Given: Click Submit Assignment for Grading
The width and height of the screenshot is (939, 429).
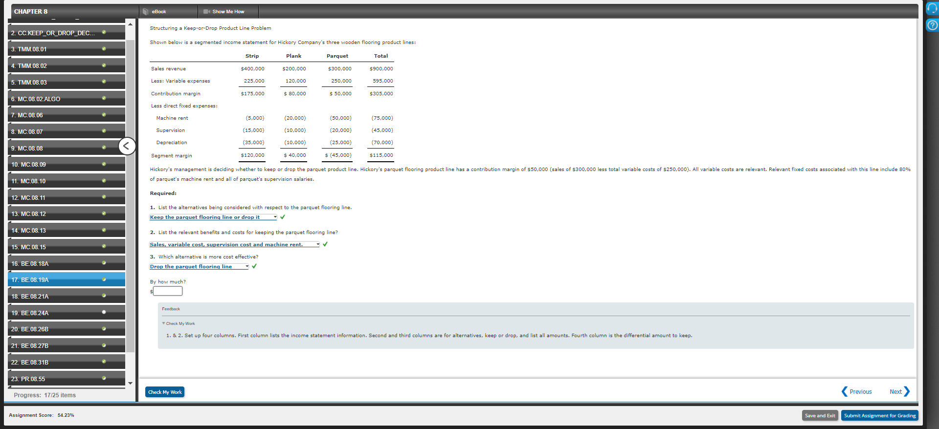Looking at the screenshot, I should tap(880, 415).
